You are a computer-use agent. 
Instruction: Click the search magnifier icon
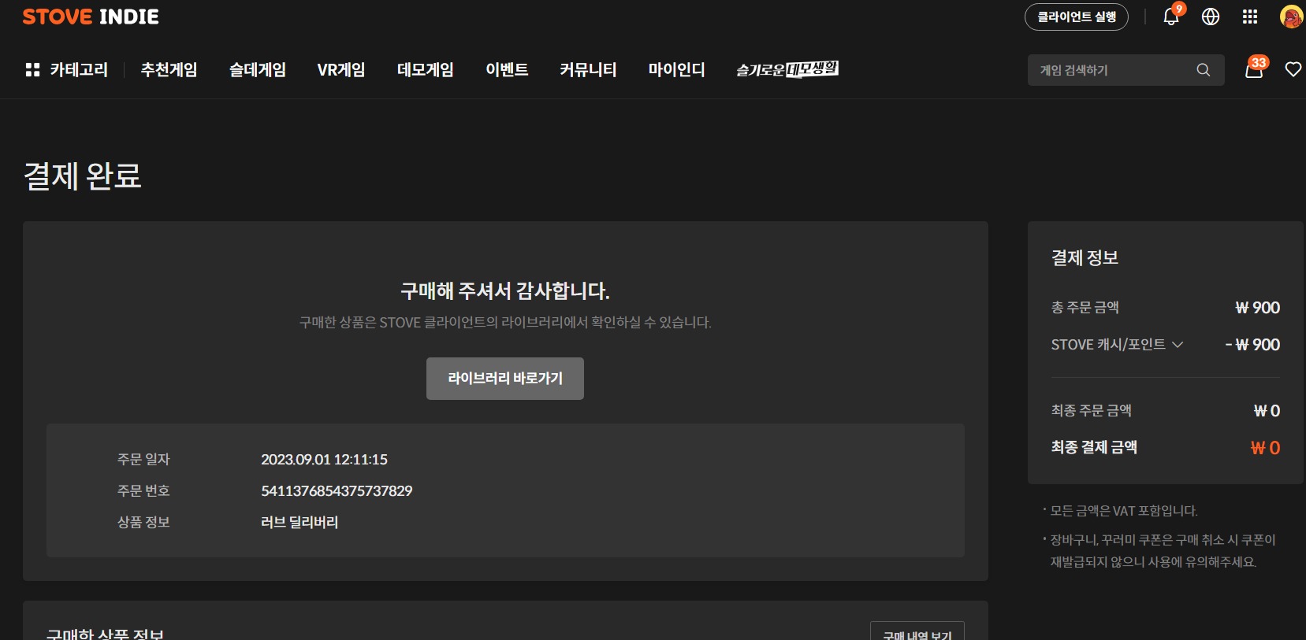click(x=1203, y=70)
